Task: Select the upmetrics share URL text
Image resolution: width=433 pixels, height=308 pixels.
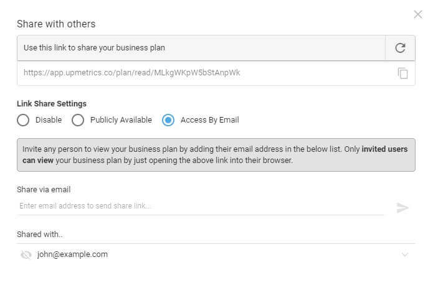Action: (x=131, y=73)
